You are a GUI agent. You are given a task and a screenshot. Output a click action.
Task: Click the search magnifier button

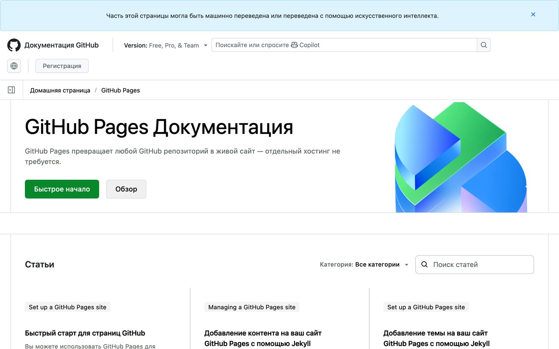(484, 45)
